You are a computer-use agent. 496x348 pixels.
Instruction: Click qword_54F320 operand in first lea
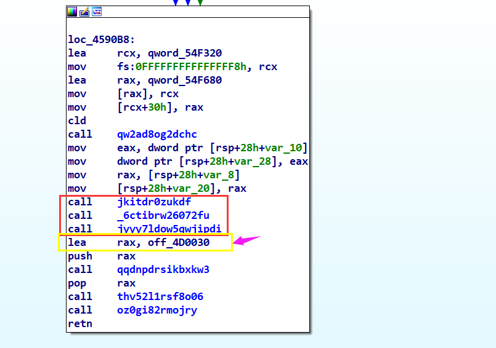[185, 53]
